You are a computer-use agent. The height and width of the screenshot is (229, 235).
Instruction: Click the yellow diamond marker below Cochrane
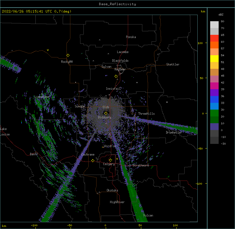pos(93,160)
